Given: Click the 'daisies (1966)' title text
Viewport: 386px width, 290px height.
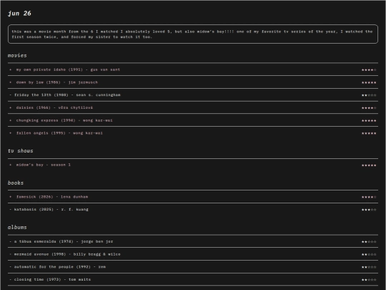Looking at the screenshot, I should (33, 107).
